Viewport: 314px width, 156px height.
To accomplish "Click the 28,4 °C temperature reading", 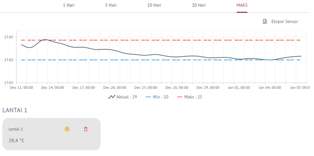I will tap(17, 141).
